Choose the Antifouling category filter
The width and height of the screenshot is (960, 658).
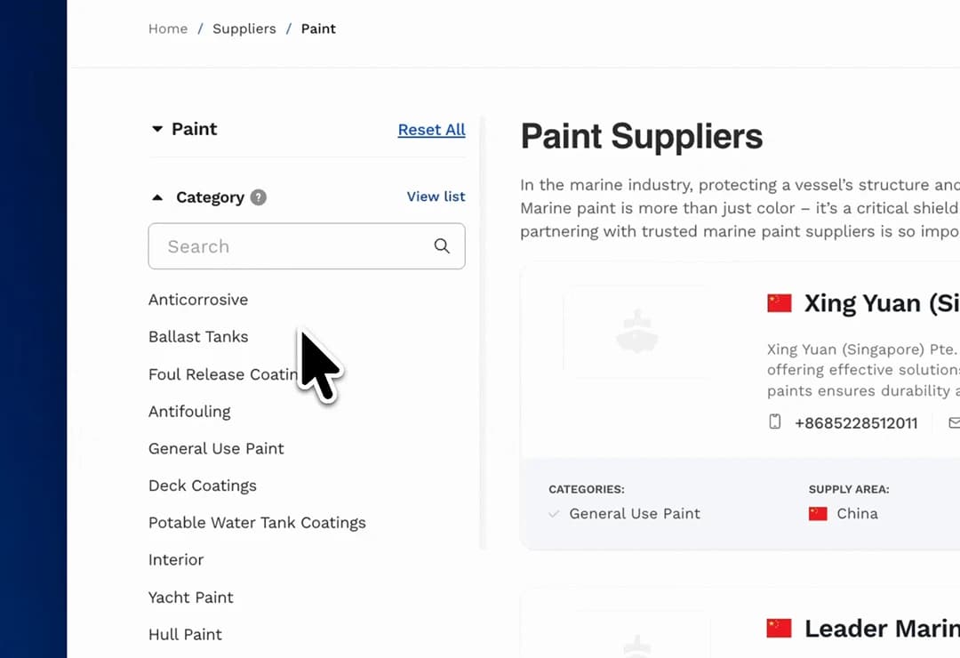tap(189, 412)
